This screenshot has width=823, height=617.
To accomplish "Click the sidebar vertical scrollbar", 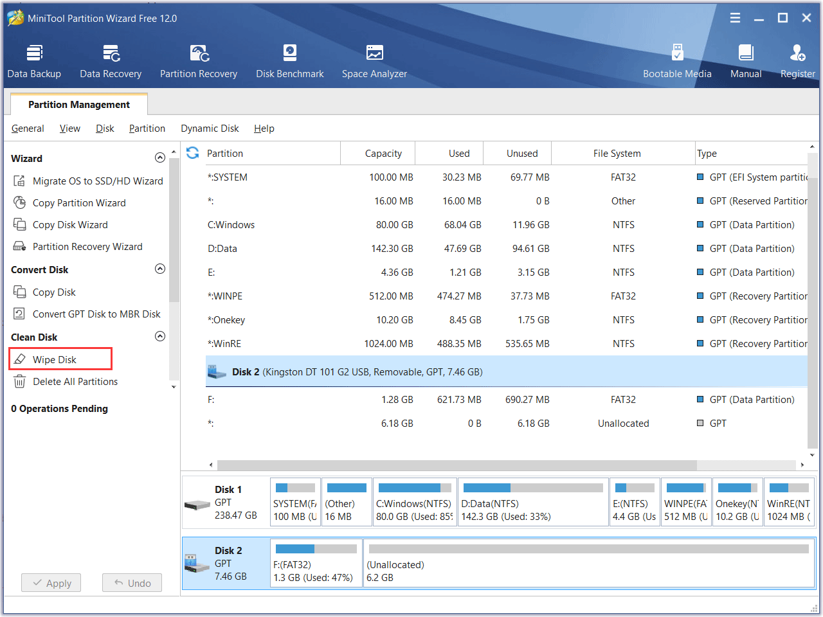I will (174, 230).
